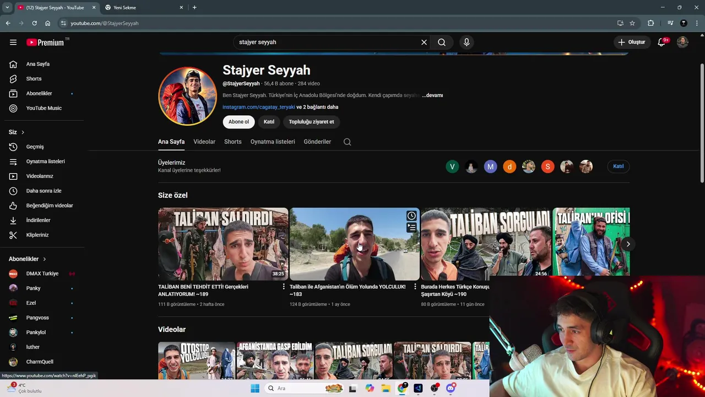Switch to the Ana Sayfa channel tab
Screen dimensions: 705x397
tap(171, 142)
